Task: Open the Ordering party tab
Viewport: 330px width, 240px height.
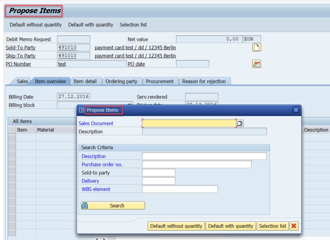Action: point(121,81)
